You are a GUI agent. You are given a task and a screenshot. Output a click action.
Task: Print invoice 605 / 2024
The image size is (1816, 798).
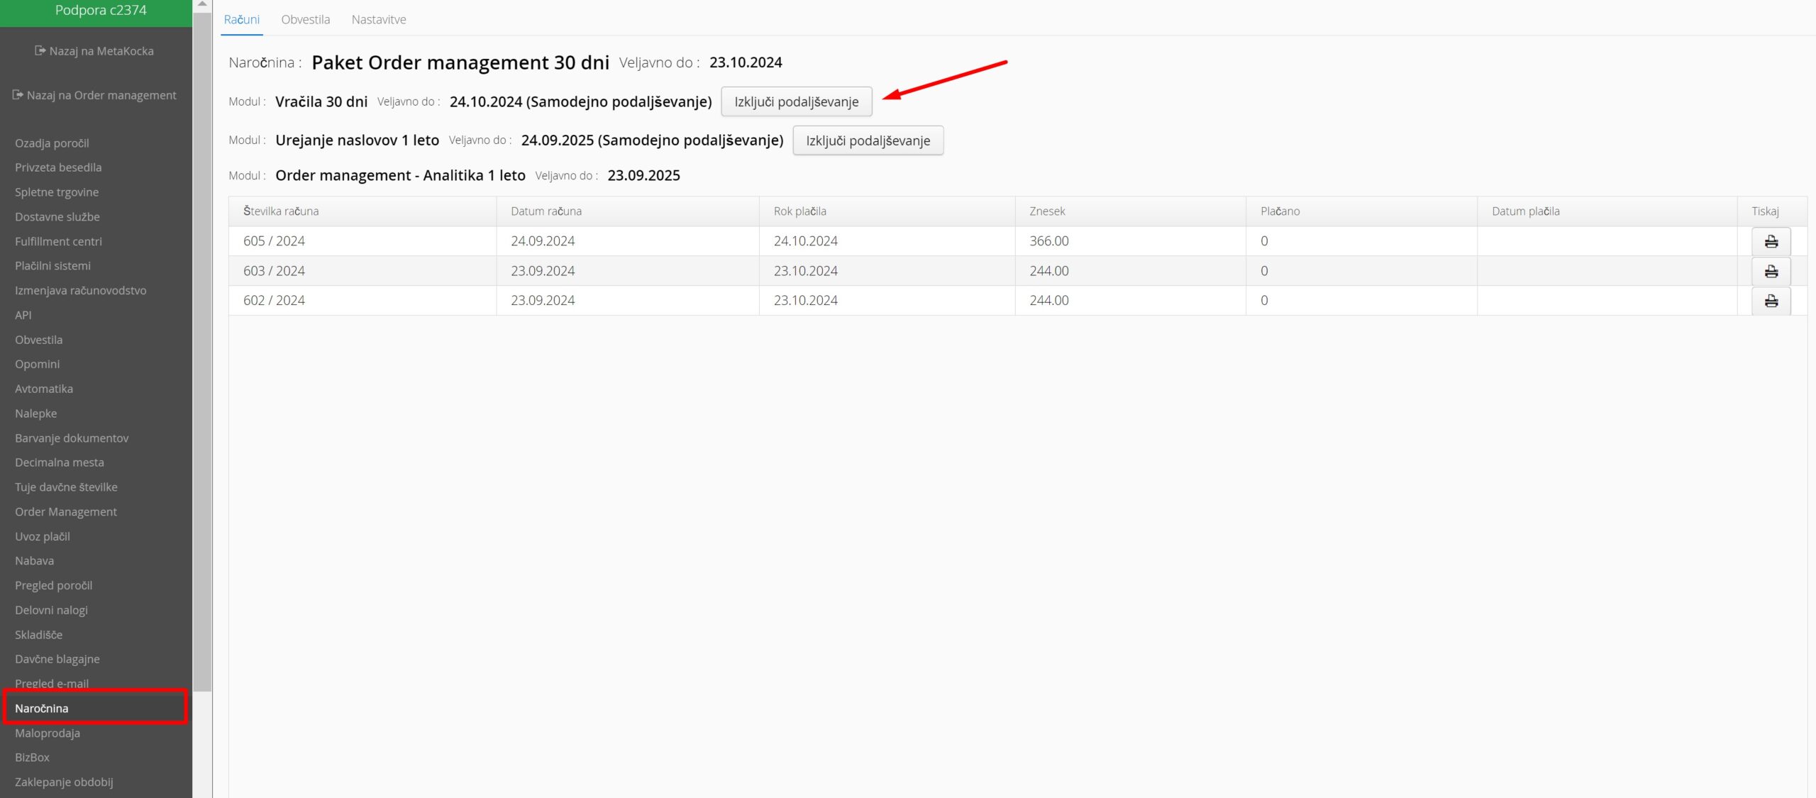click(x=1771, y=241)
